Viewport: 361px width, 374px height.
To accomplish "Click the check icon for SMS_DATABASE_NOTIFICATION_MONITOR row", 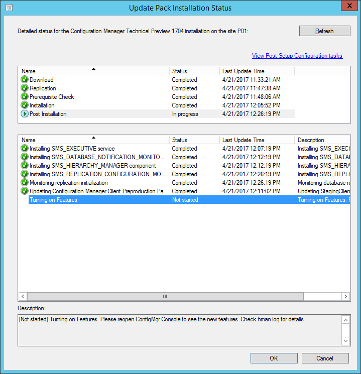I will click(24, 157).
